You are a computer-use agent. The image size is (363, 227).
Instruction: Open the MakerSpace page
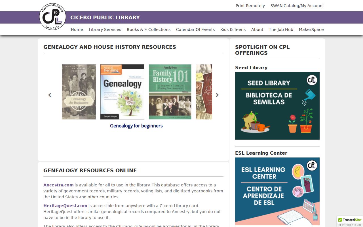(x=311, y=30)
